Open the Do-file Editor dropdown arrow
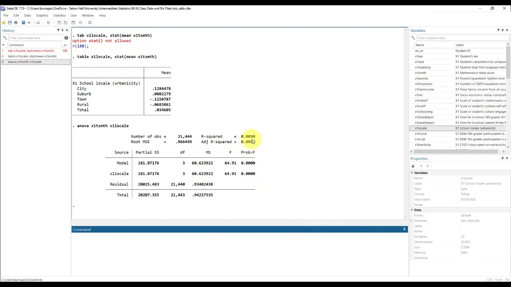The width and height of the screenshot is (511, 287). (x=53, y=22)
